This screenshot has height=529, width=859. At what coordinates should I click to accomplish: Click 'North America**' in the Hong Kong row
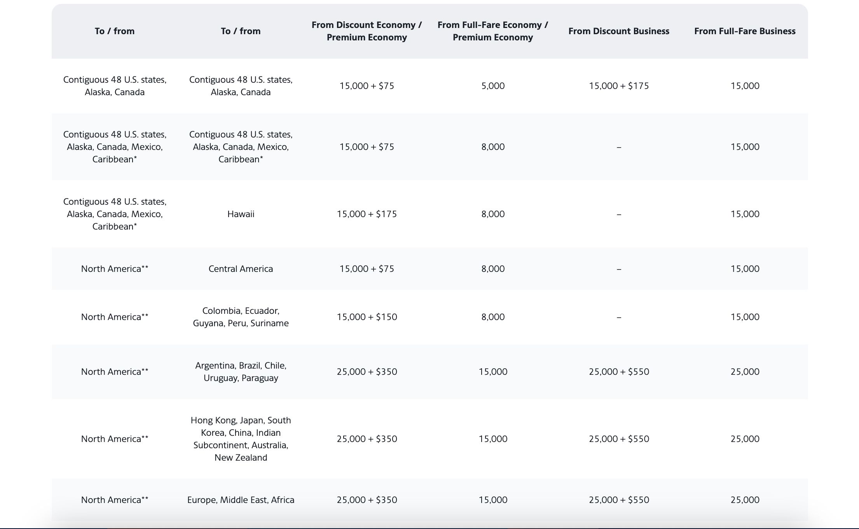point(115,439)
